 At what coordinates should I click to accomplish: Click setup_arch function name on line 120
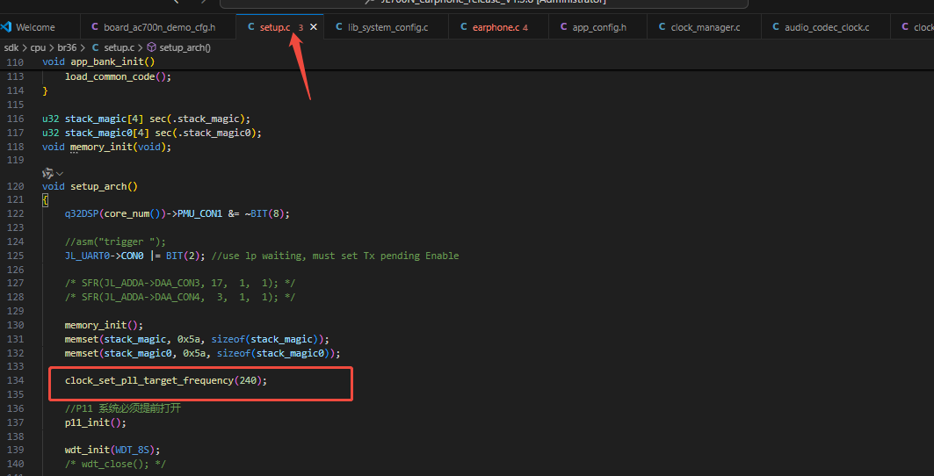98,186
